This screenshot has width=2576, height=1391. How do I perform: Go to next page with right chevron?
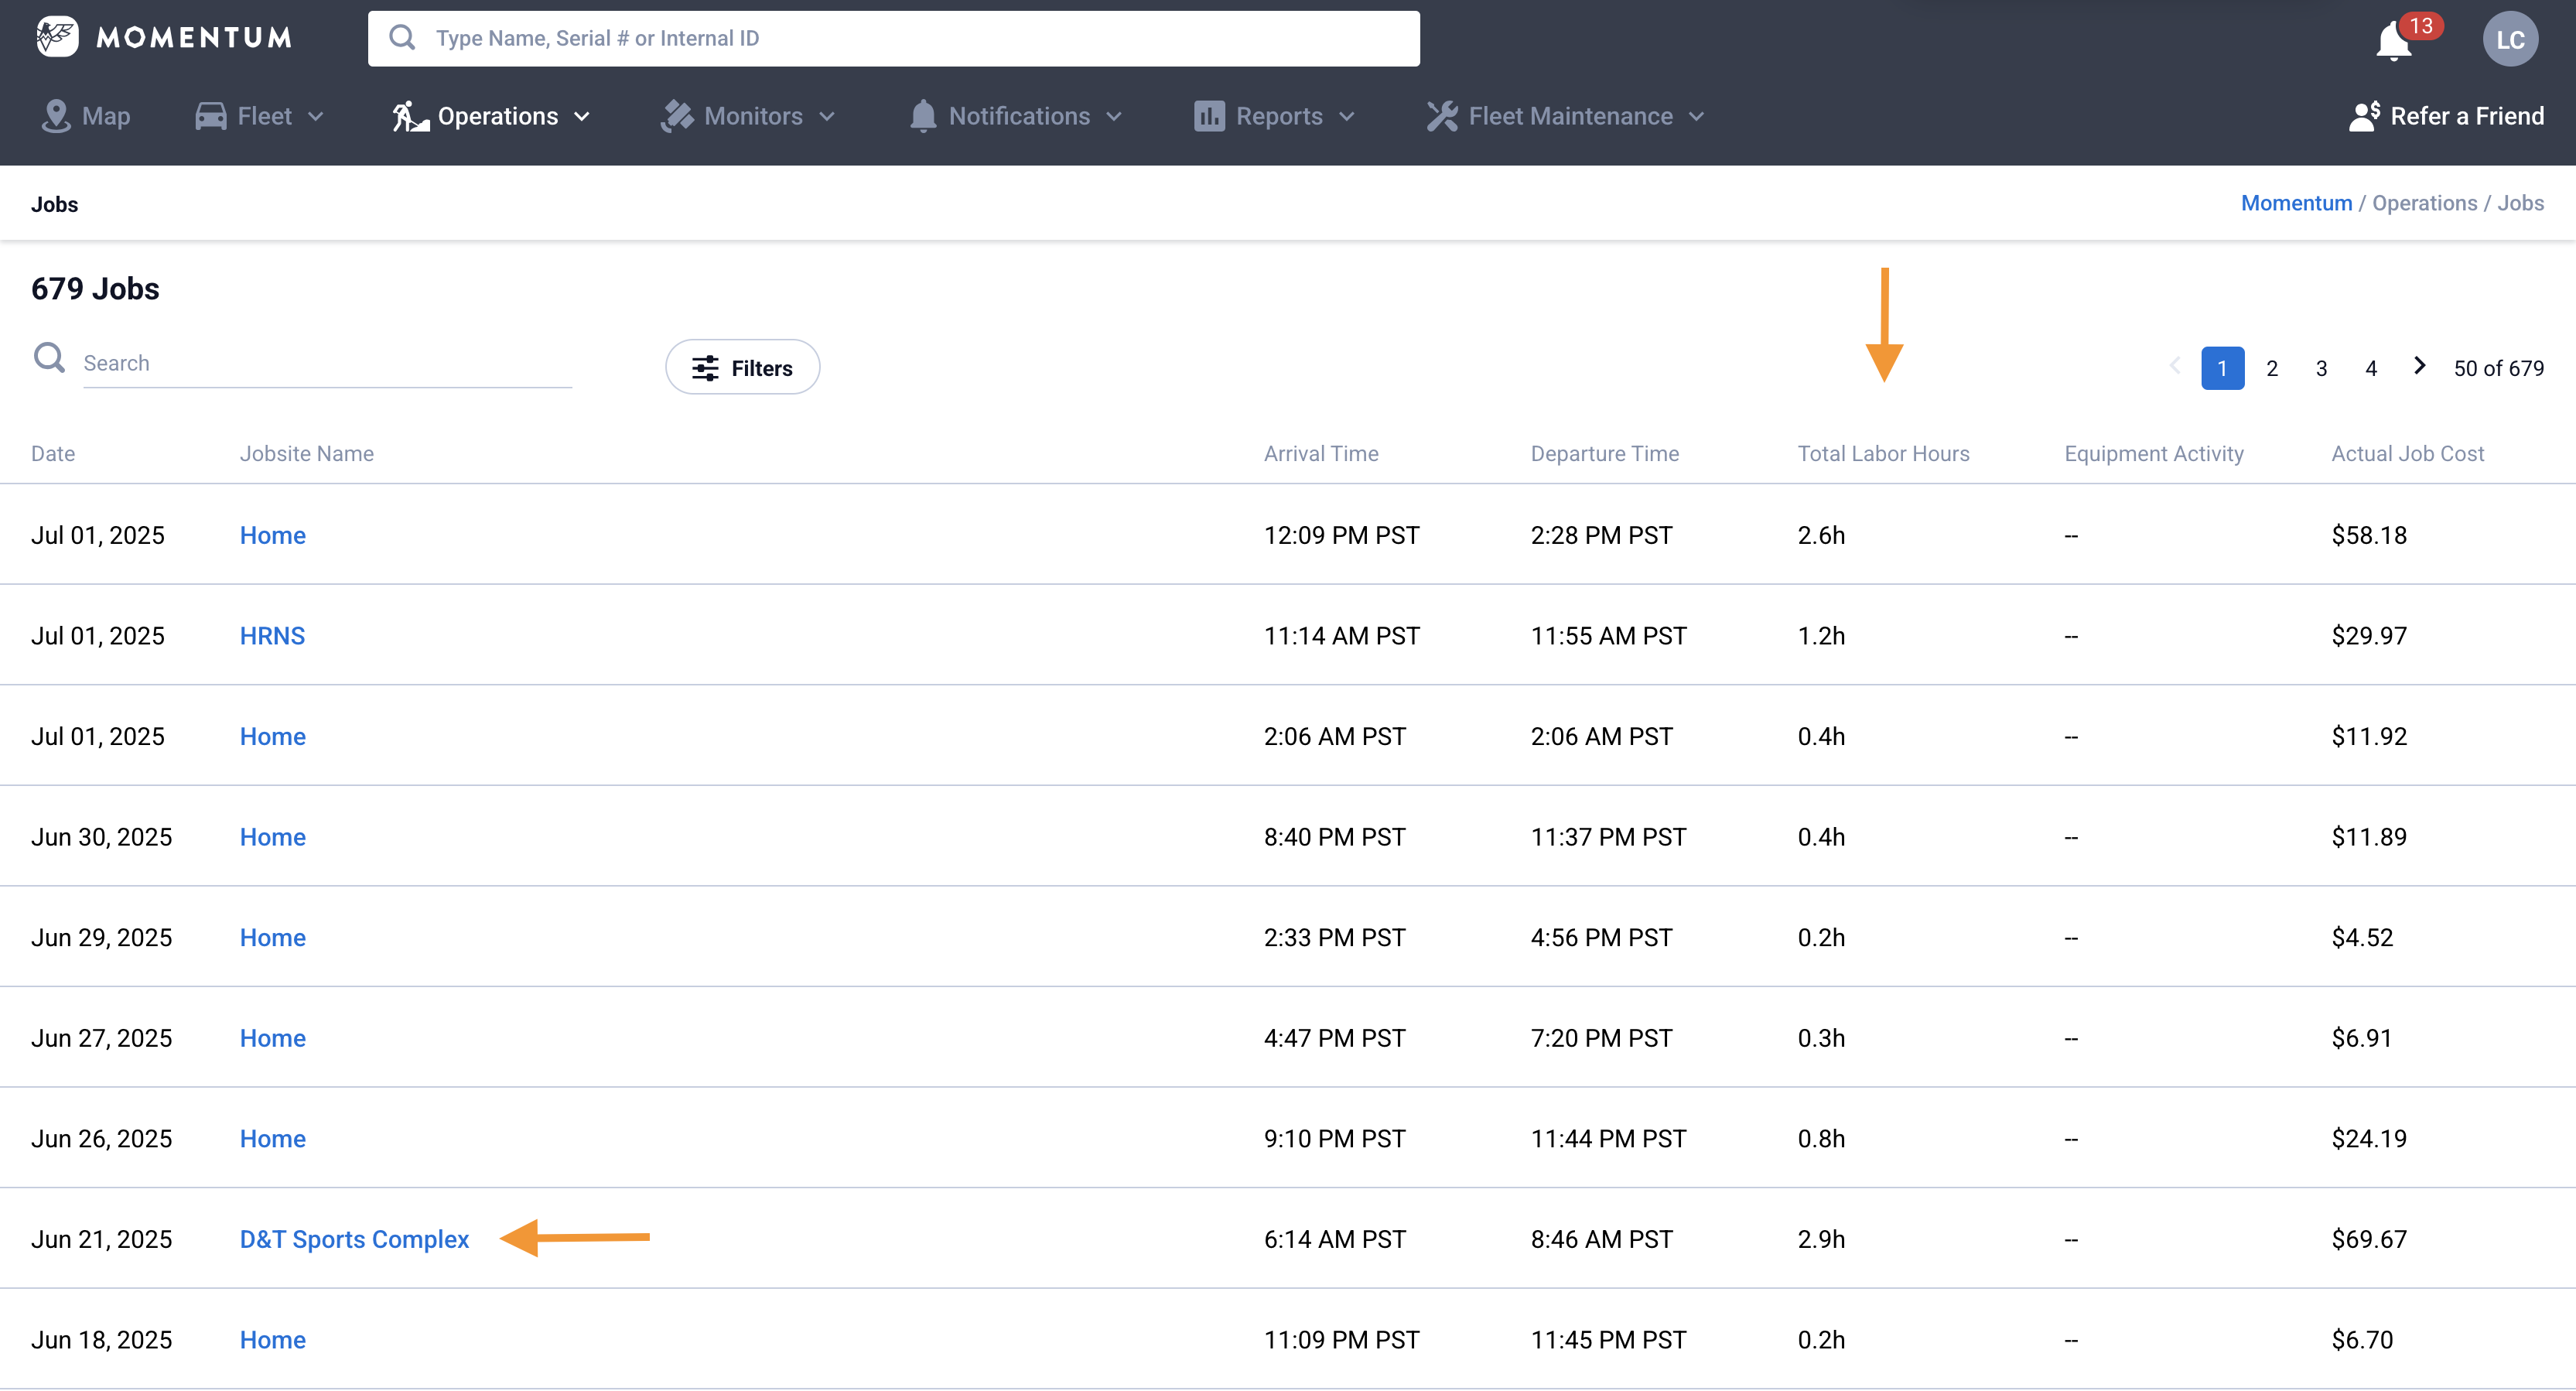[2419, 366]
